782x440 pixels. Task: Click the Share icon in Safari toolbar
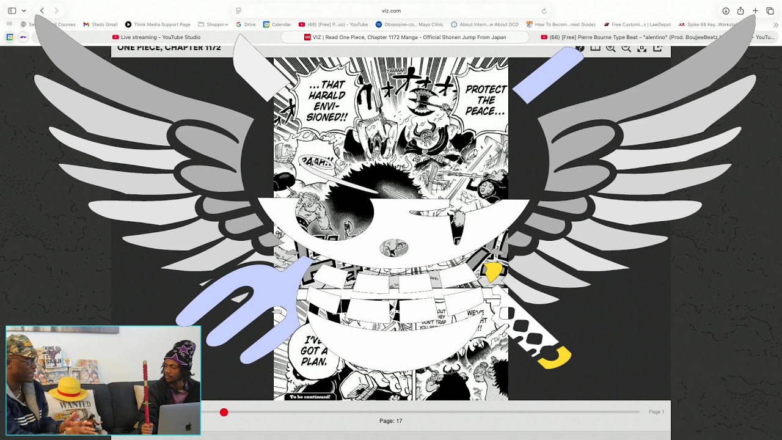(740, 10)
